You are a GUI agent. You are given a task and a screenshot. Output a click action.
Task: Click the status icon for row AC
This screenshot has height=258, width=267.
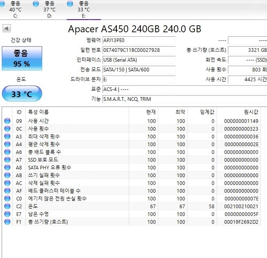click(7, 183)
